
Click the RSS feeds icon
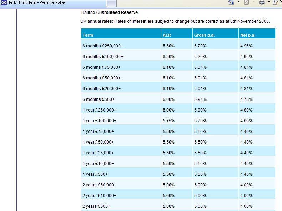click(246, 2)
